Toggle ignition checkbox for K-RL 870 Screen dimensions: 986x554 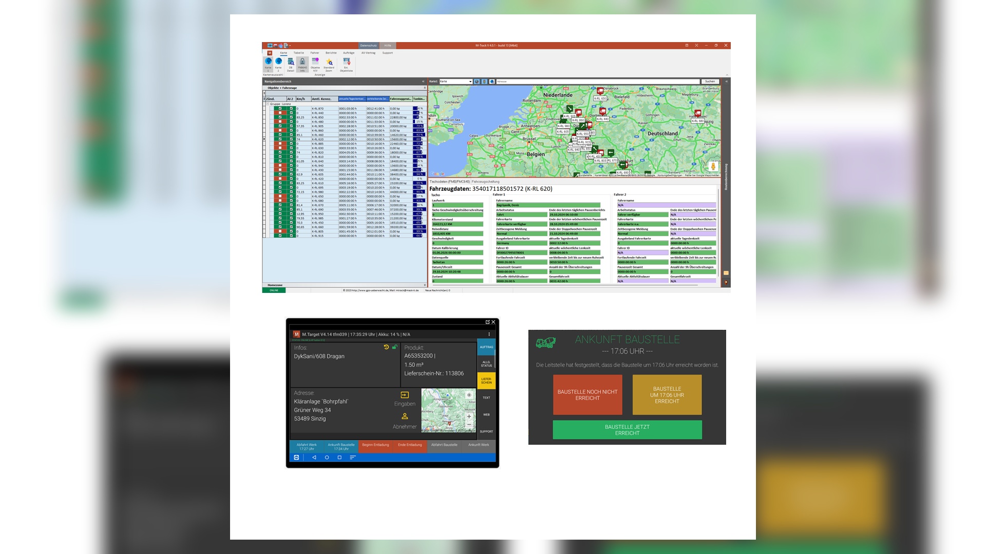coord(280,109)
